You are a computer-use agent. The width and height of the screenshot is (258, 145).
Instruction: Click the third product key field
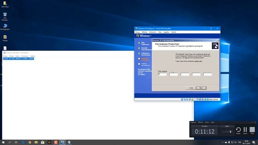click(185, 74)
